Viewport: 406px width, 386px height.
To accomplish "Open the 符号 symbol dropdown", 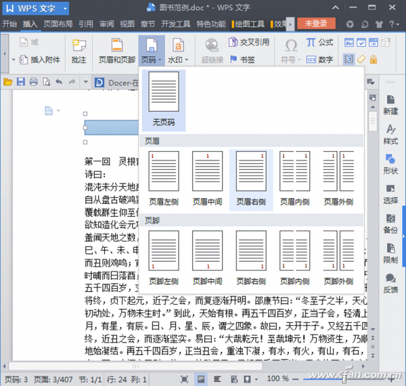I will (x=291, y=51).
